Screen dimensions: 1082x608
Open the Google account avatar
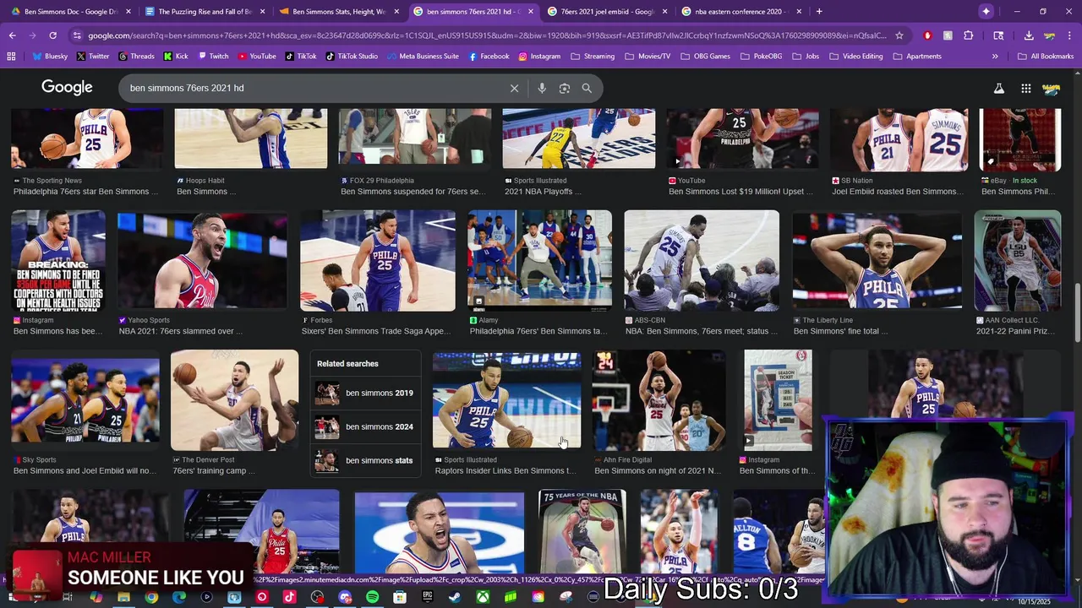(x=1052, y=88)
